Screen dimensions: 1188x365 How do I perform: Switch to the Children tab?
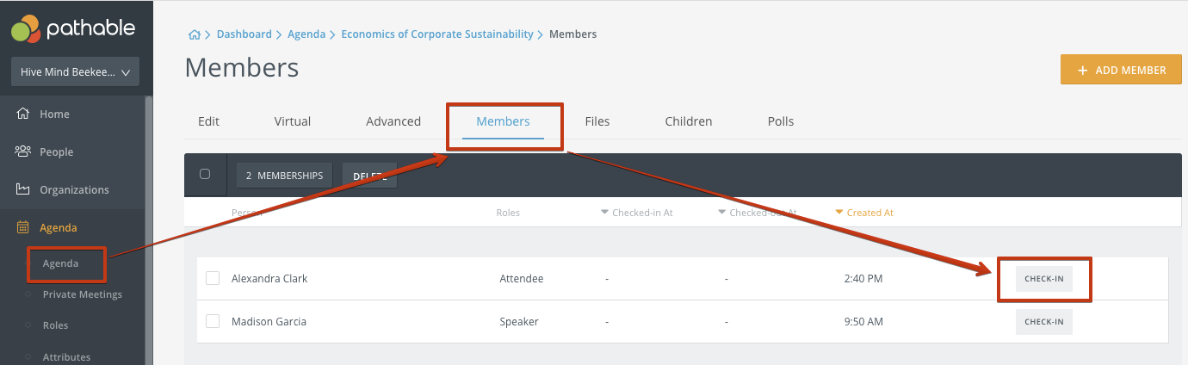pos(689,121)
